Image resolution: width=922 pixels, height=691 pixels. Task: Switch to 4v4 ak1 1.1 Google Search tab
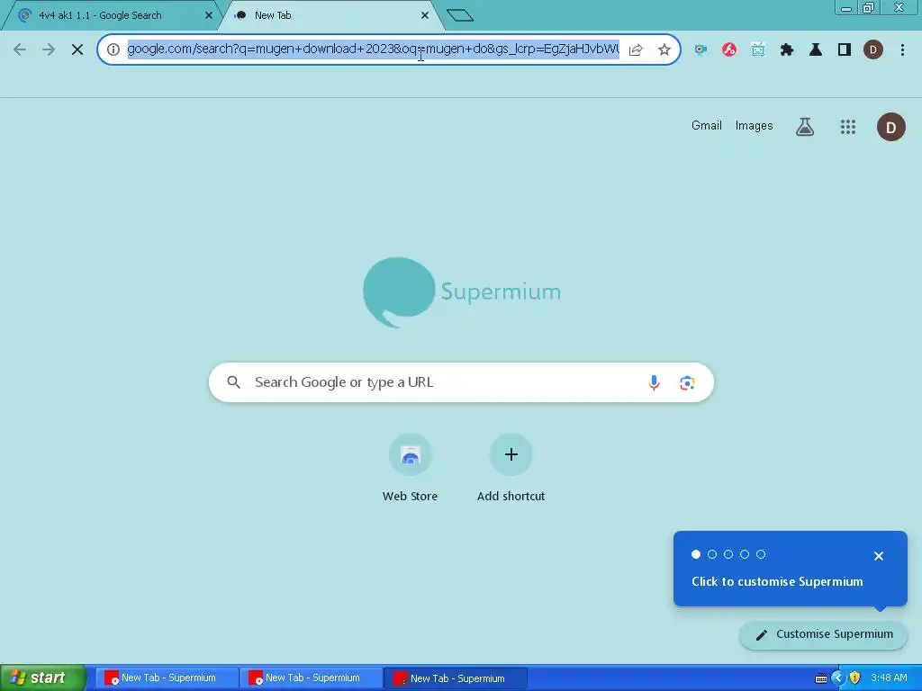coord(112,15)
